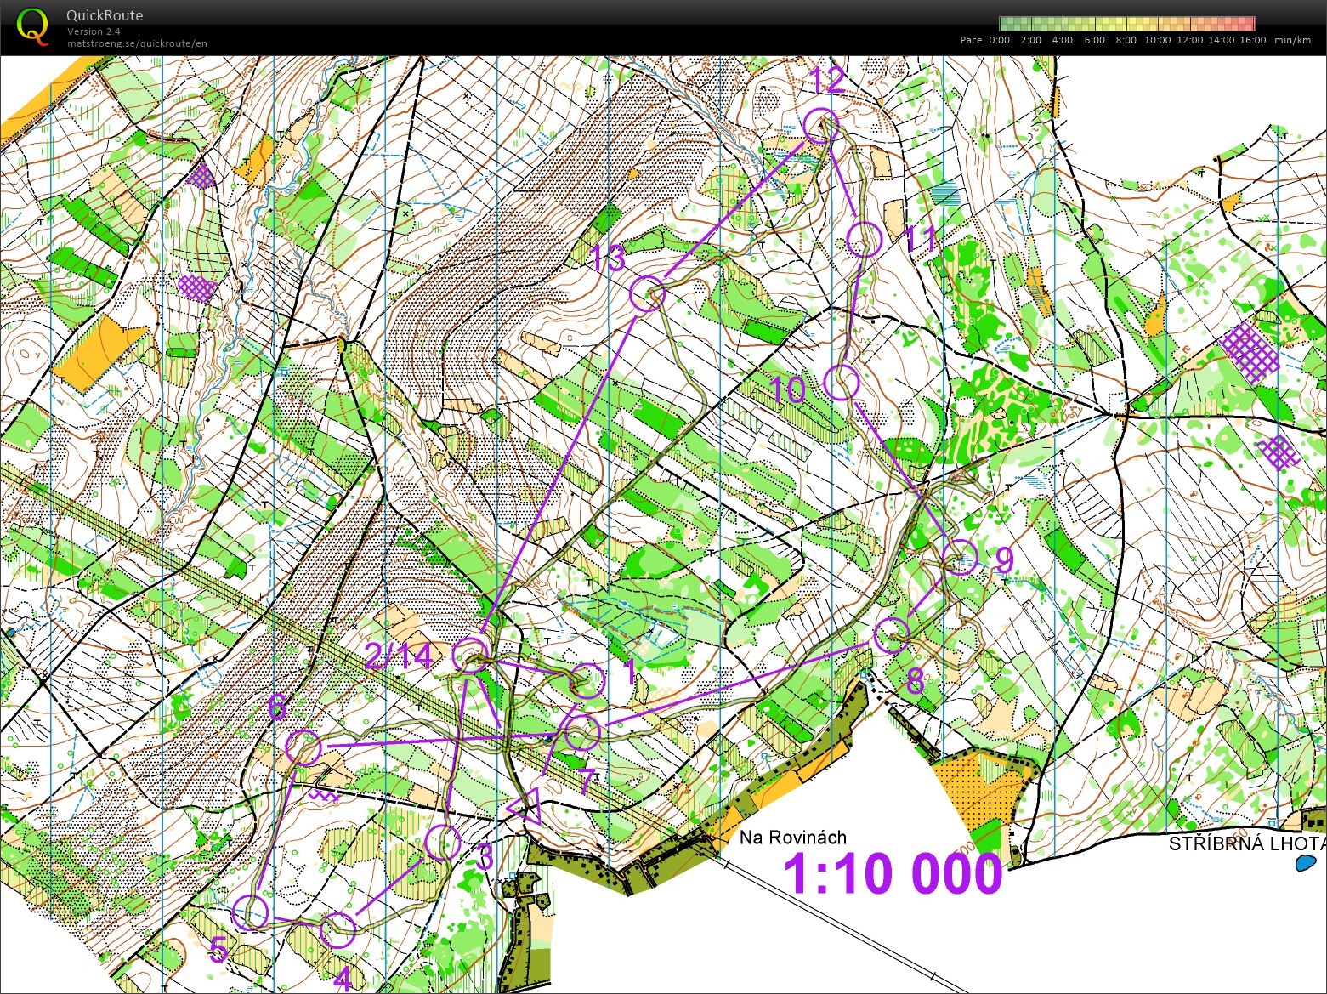
Task: Click the purple number 12 control label
Action: 828,81
